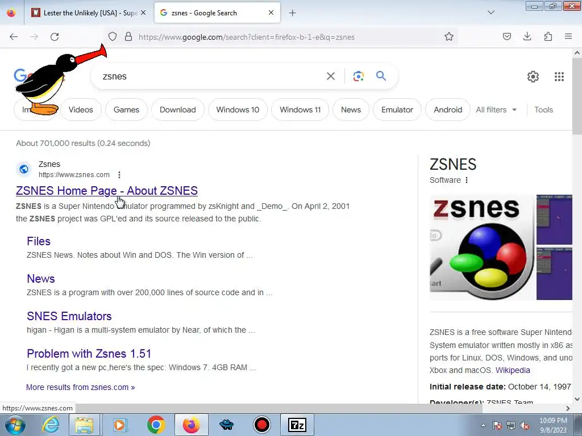This screenshot has width=582, height=436.
Task: Open the tracking protection shield icon
Action: (113, 37)
